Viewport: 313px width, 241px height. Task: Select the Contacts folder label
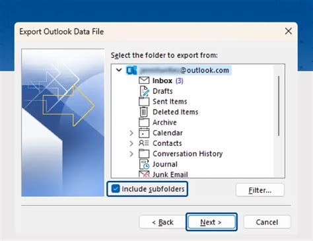[x=167, y=143]
